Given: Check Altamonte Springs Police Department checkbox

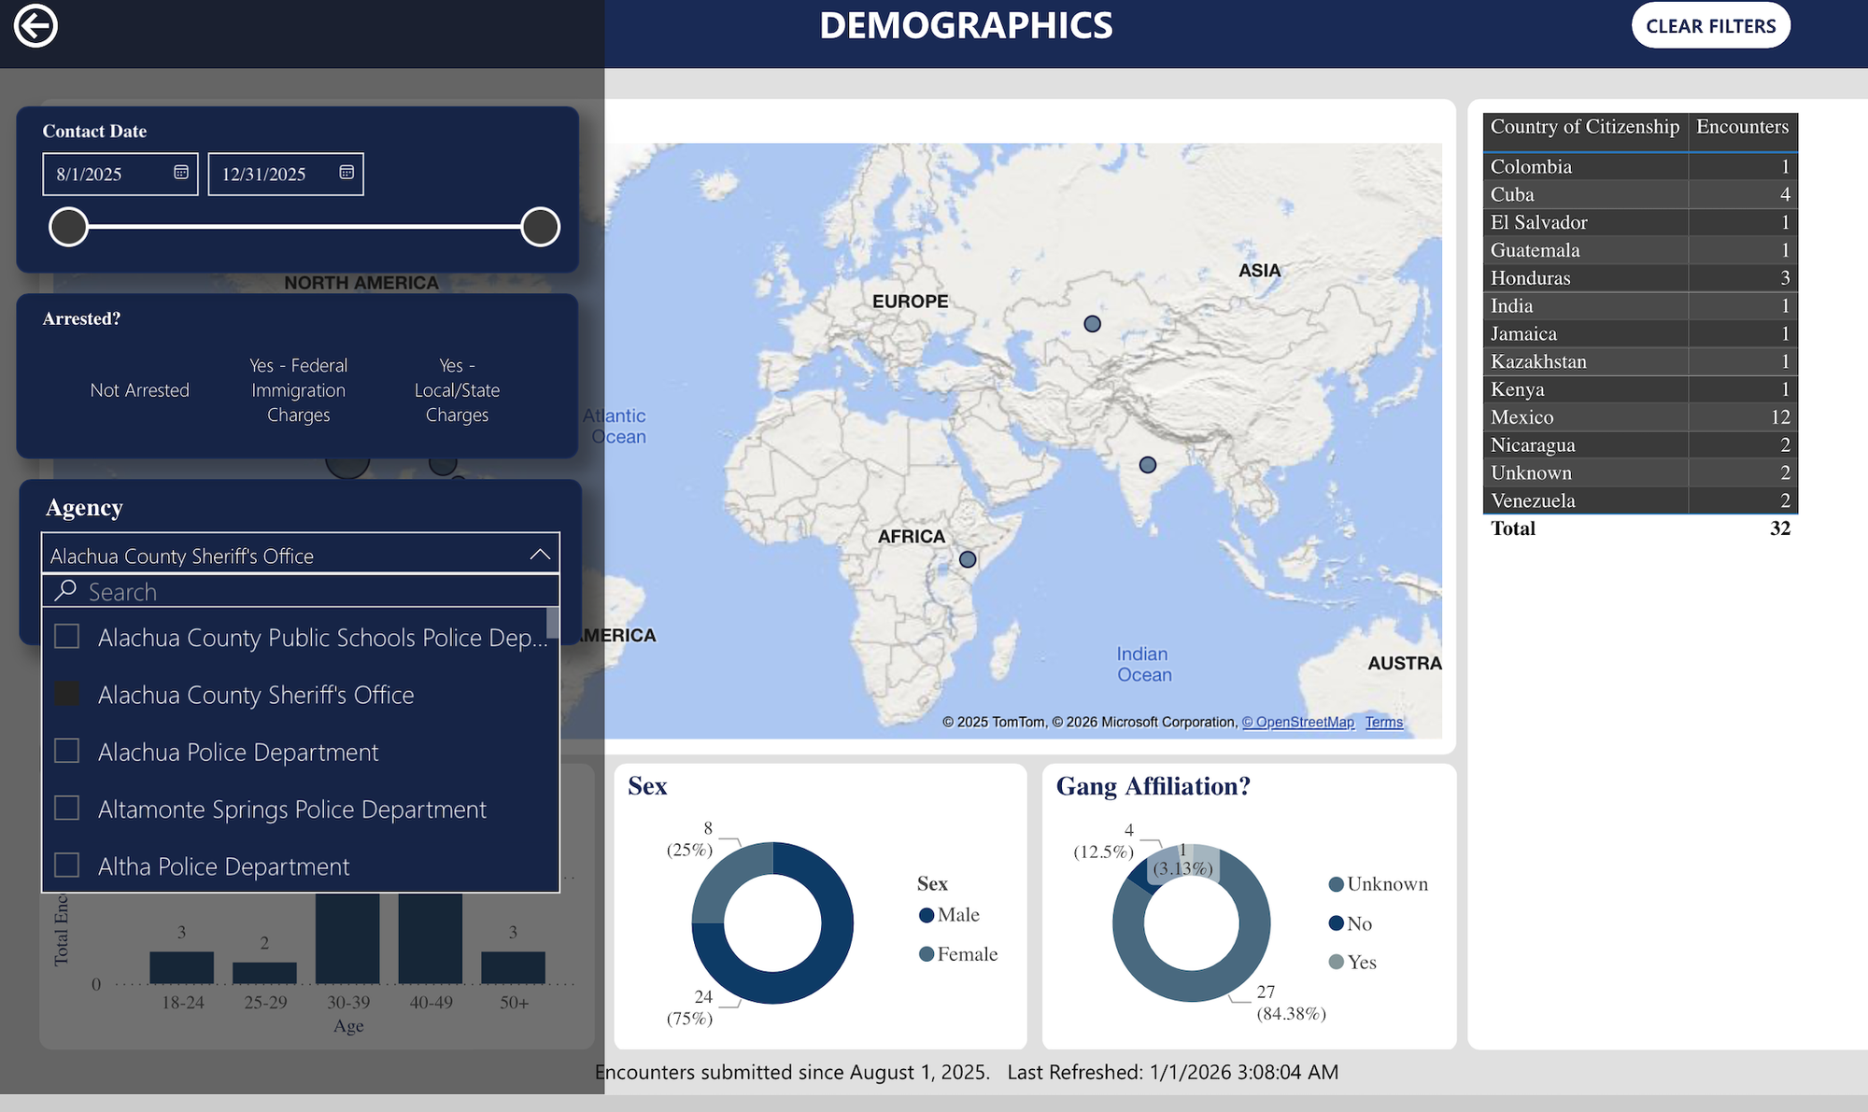Looking at the screenshot, I should 67,808.
